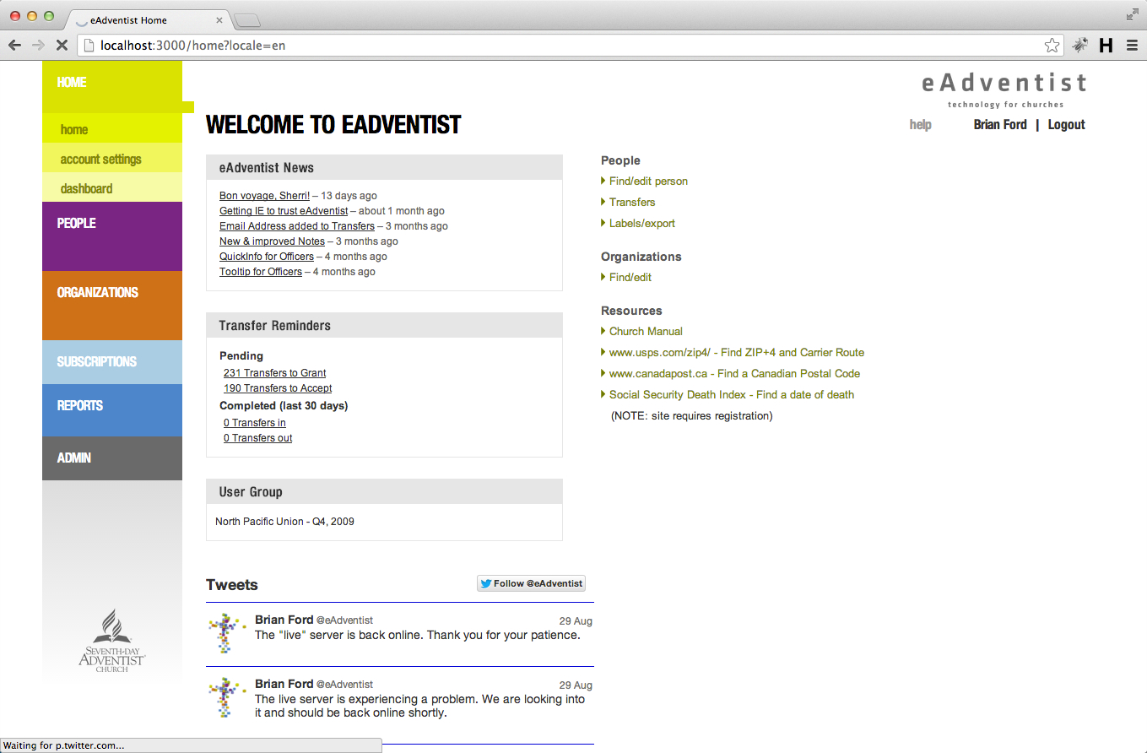Click the help link in the header
The image size is (1147, 753).
coord(920,125)
